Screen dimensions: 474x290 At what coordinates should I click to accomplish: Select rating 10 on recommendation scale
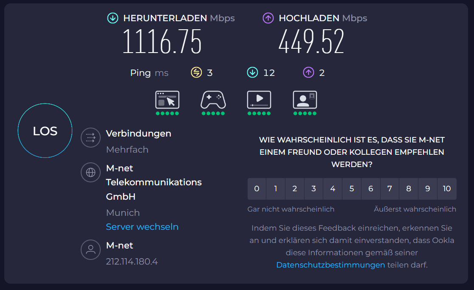pos(447,189)
